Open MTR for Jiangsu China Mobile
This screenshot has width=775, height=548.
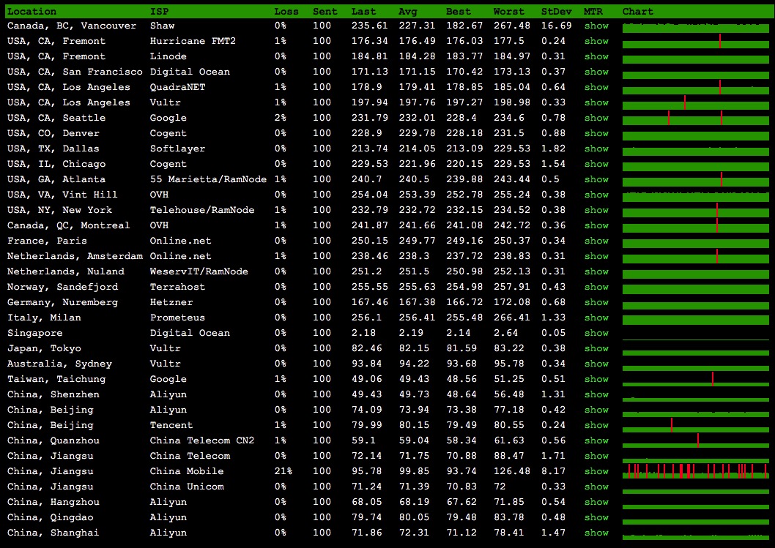click(x=596, y=471)
